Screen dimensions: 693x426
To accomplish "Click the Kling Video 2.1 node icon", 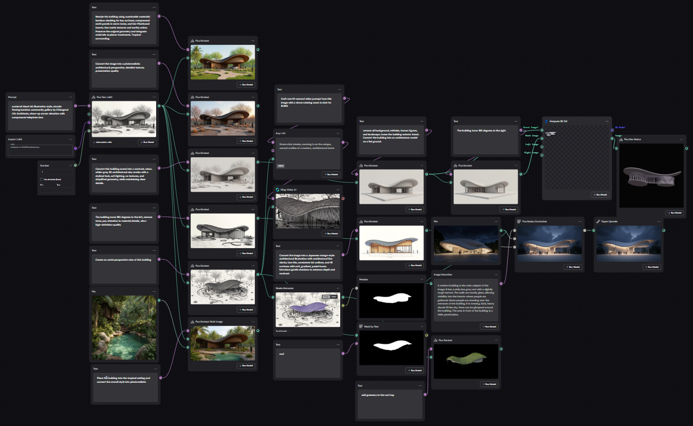I will (277, 189).
